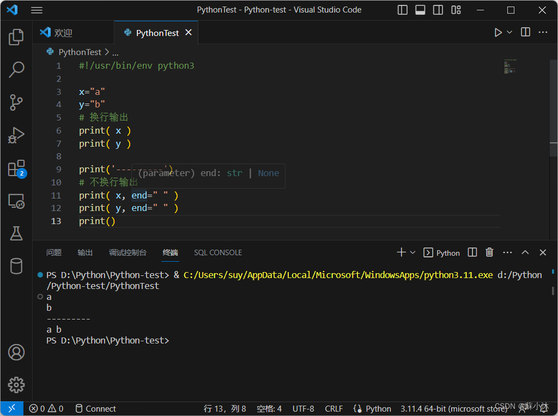Create a new terminal with plus
This screenshot has height=416, width=558.
[401, 252]
